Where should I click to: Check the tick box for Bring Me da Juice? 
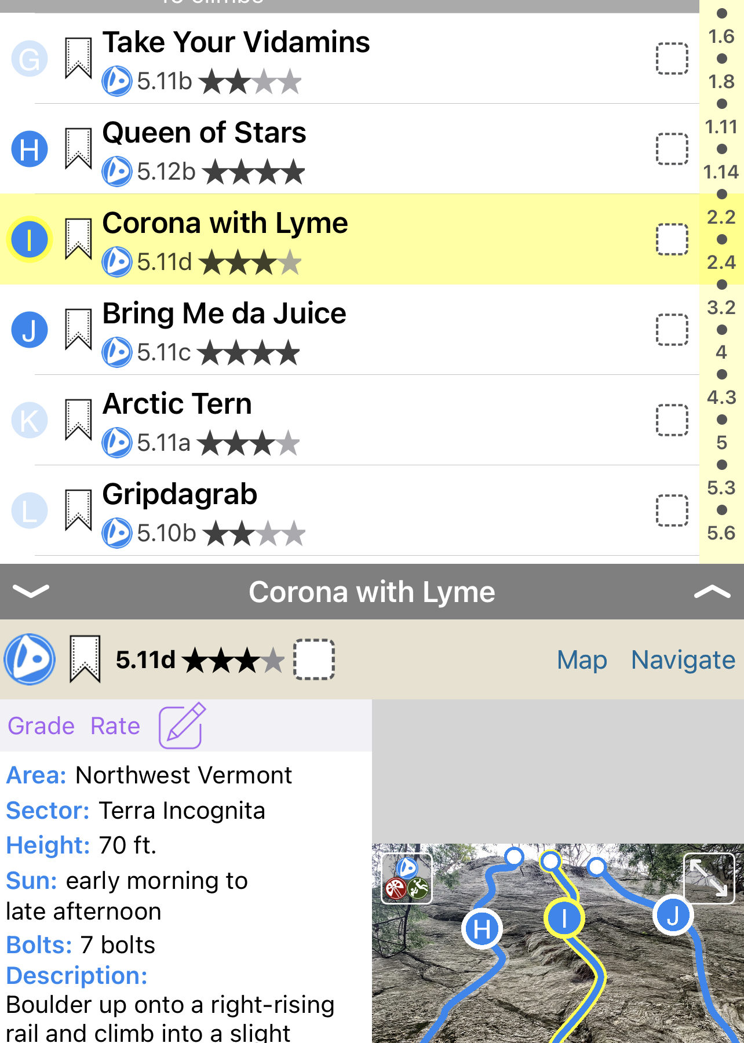coord(672,330)
